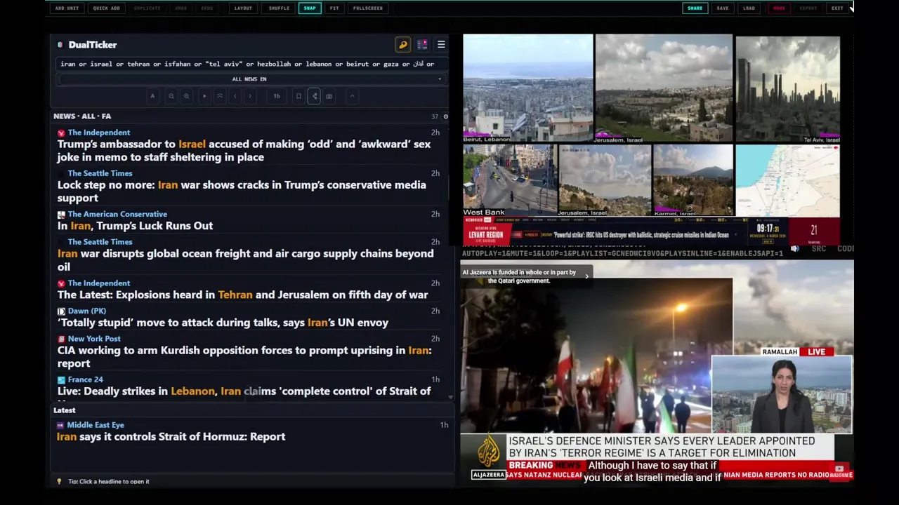Click the zoom in magnifier icon
The image size is (899, 505).
(x=186, y=96)
